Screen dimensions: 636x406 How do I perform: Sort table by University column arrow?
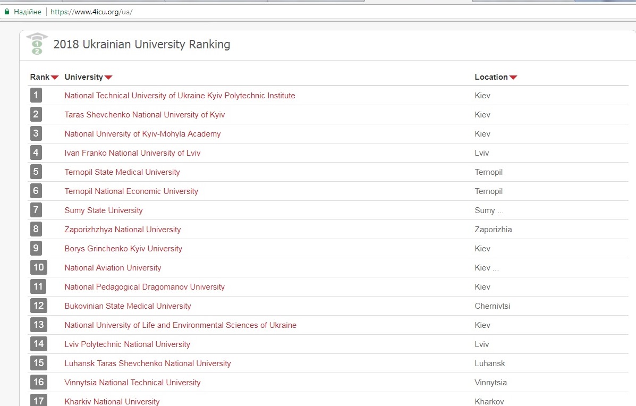pyautogui.click(x=108, y=78)
